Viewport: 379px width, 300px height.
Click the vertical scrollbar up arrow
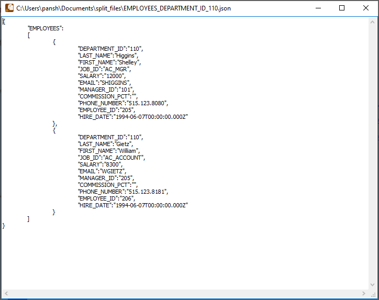373,21
